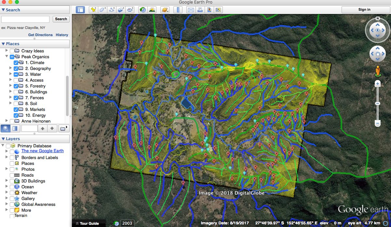
Task: Uncheck the 1. Climate folder checkbox
Action: [16, 62]
